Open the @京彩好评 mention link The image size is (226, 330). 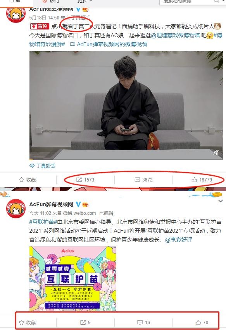tap(178, 240)
